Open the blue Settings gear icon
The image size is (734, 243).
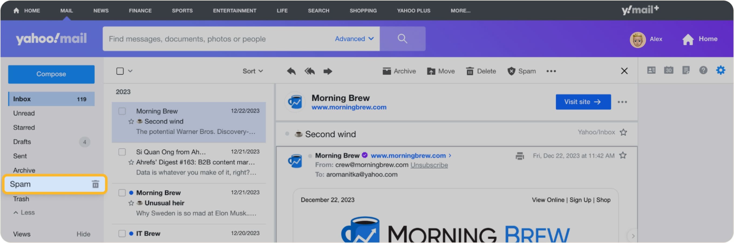tap(721, 70)
